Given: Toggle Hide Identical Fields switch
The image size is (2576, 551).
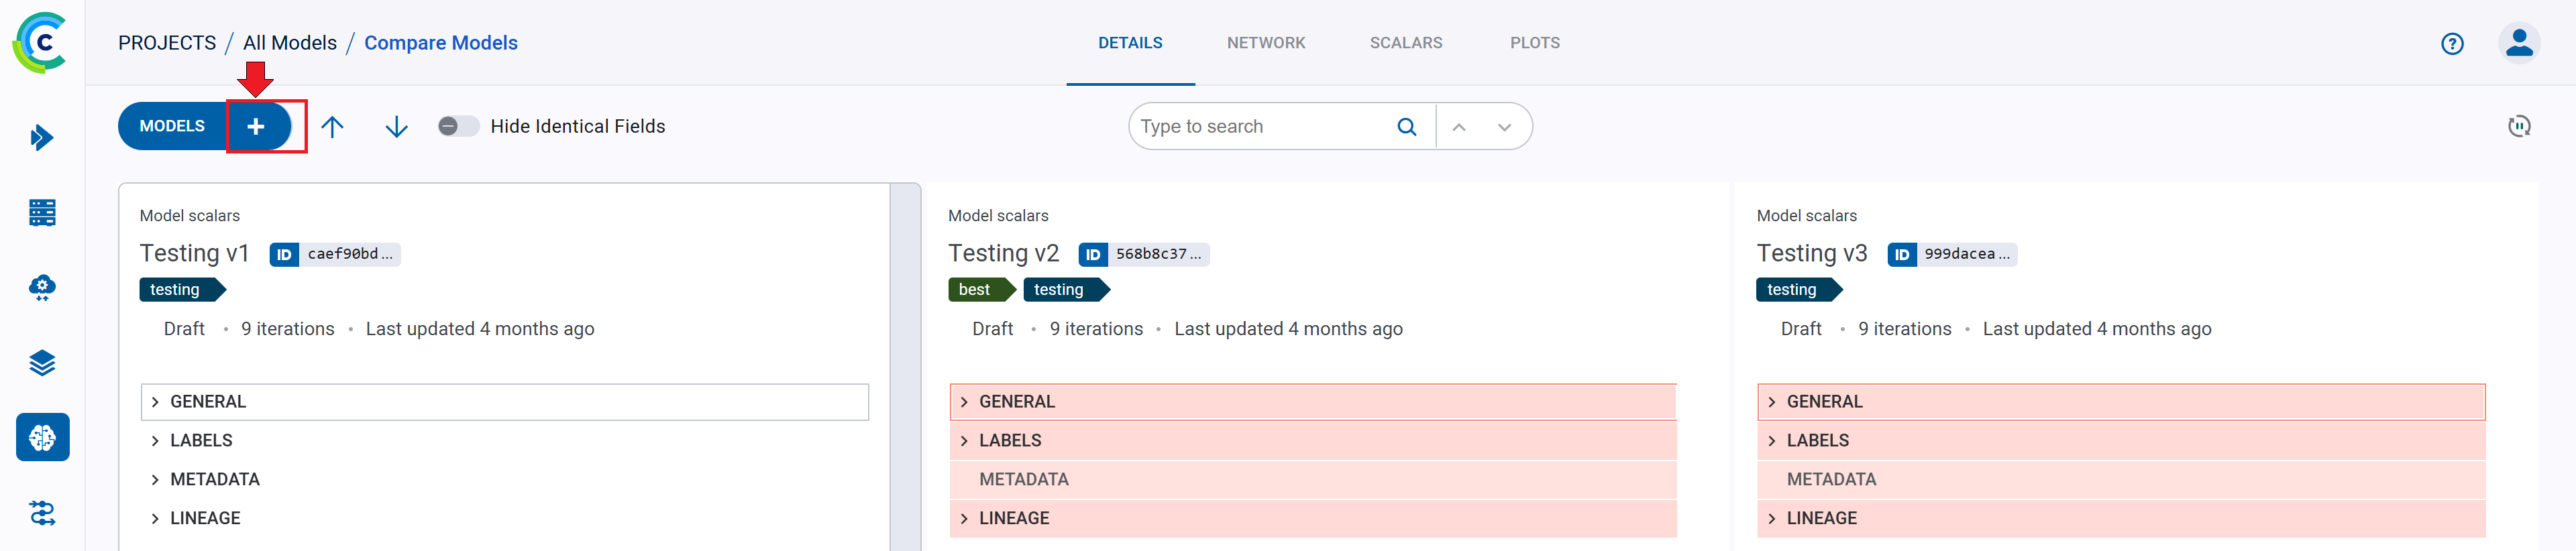Looking at the screenshot, I should tap(458, 126).
